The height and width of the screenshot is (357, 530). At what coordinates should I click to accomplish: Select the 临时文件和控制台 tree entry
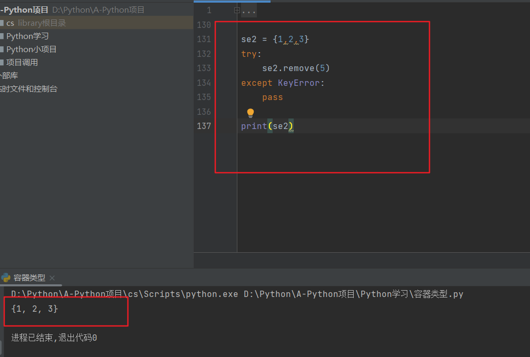[29, 89]
